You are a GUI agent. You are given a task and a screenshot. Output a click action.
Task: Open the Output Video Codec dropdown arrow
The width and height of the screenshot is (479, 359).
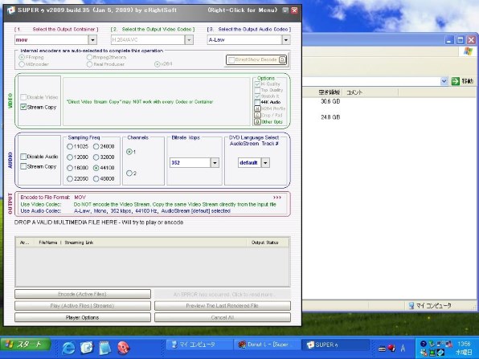(189, 39)
